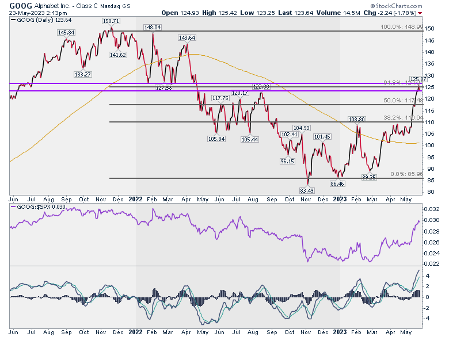This screenshot has height=337, width=449.
Task: Click the 133.27 low price label
Action: [x=82, y=74]
